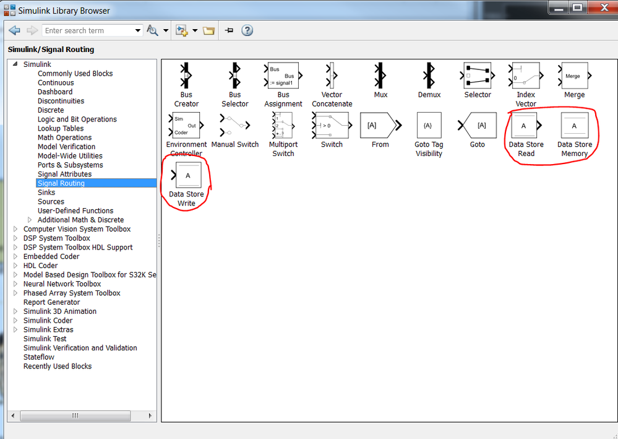Pick the Index Vector block
This screenshot has height=439, width=618.
[526, 76]
